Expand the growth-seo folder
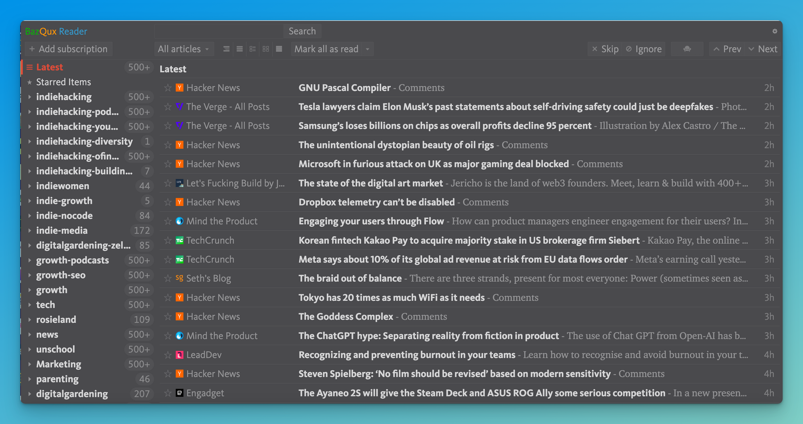This screenshot has height=424, width=803. coord(30,275)
